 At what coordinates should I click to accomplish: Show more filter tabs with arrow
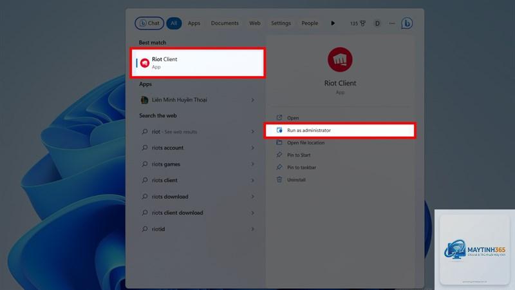[x=333, y=23]
